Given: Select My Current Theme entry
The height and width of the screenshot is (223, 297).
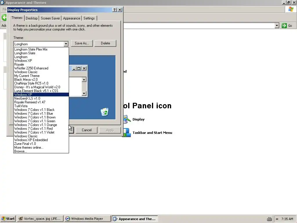Looking at the screenshot, I should 41,76.
